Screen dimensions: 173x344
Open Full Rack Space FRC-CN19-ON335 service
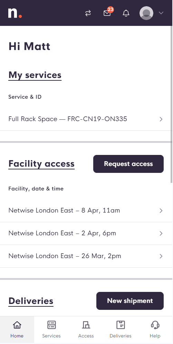coord(86,119)
